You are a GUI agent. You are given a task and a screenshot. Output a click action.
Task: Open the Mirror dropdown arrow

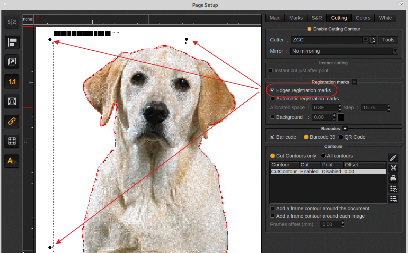tap(395, 51)
